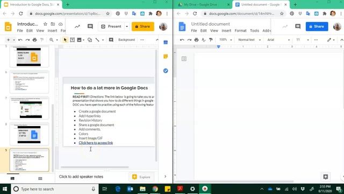344x194 pixels.
Task: Open comment history in Docs header
Action: coord(298,26)
